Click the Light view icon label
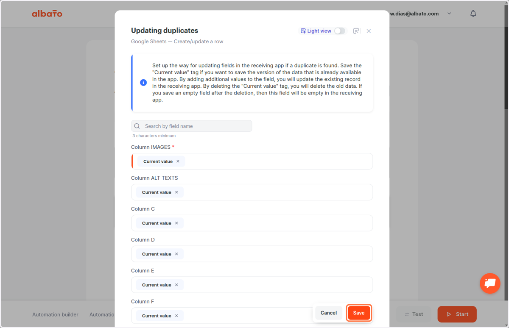 click(x=316, y=31)
